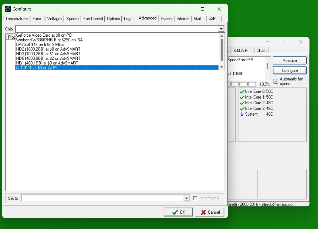Click the Intel Core 0: 50C reading
This screenshot has width=318, height=229.
259,91
